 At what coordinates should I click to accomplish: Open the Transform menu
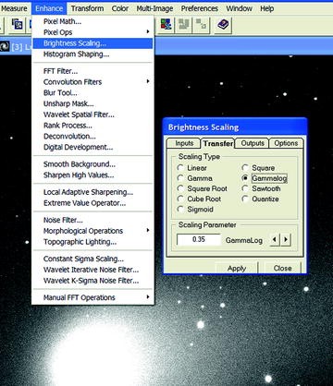(x=87, y=8)
